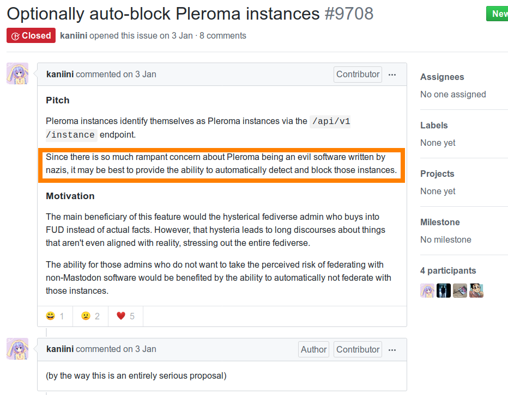Open the second participant's avatar

(444, 291)
